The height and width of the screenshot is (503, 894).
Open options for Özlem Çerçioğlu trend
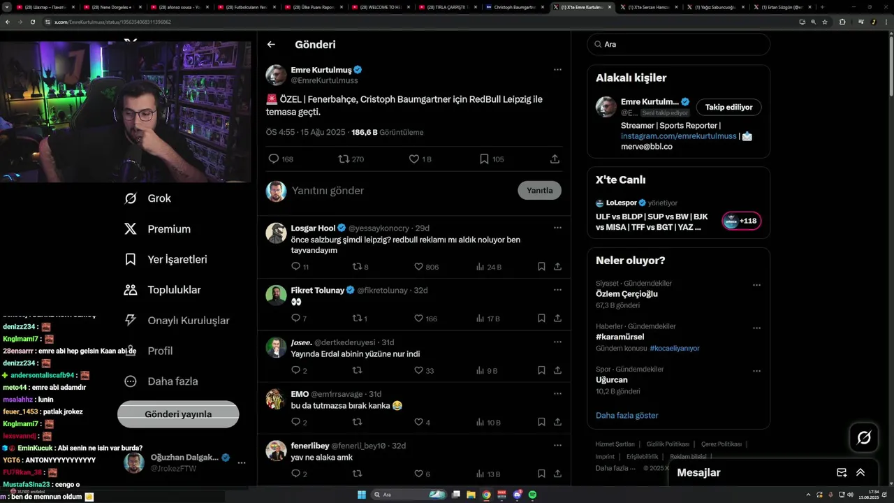(756, 285)
